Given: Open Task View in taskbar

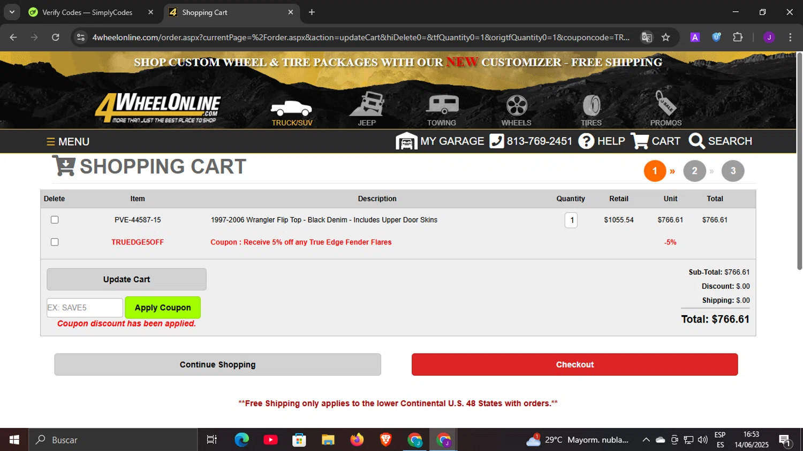Looking at the screenshot, I should [212, 440].
